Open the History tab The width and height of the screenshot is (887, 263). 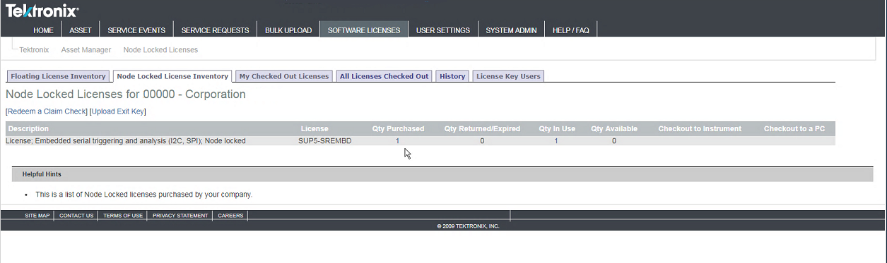click(452, 76)
